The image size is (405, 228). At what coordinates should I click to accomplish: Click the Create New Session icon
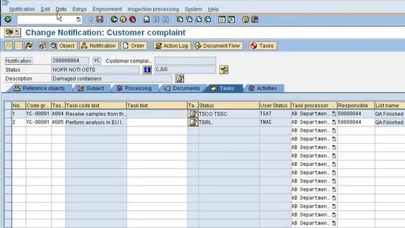pos(221,20)
